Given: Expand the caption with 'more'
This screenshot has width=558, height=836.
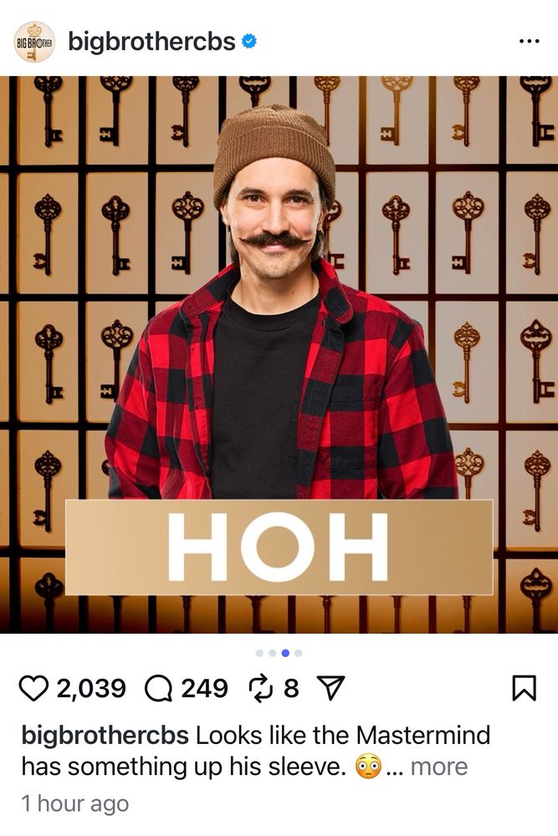Looking at the screenshot, I should click(439, 767).
